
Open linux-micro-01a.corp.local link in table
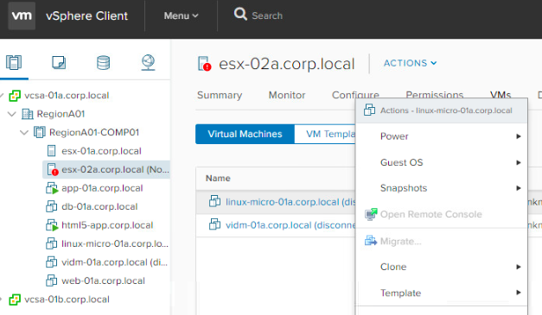(x=290, y=202)
